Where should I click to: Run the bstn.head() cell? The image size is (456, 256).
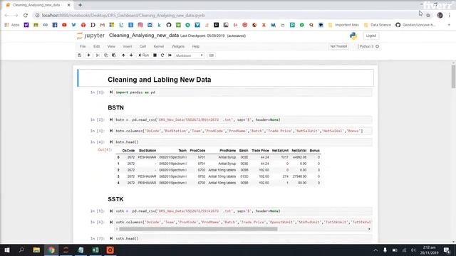pos(111,142)
